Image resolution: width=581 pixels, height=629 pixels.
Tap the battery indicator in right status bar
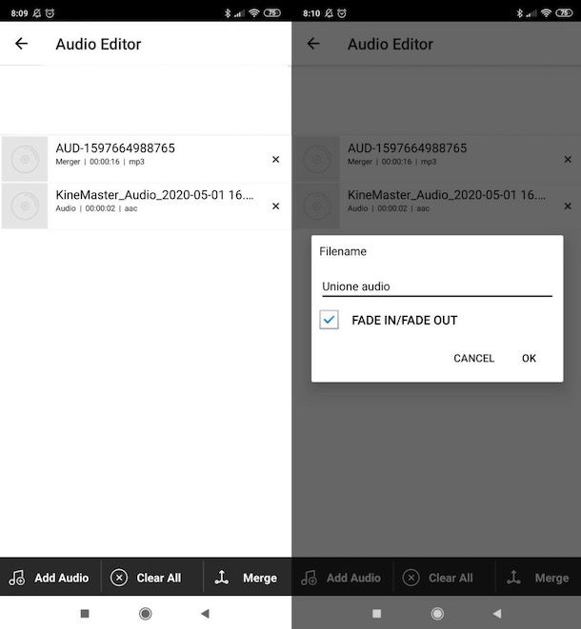click(x=564, y=12)
